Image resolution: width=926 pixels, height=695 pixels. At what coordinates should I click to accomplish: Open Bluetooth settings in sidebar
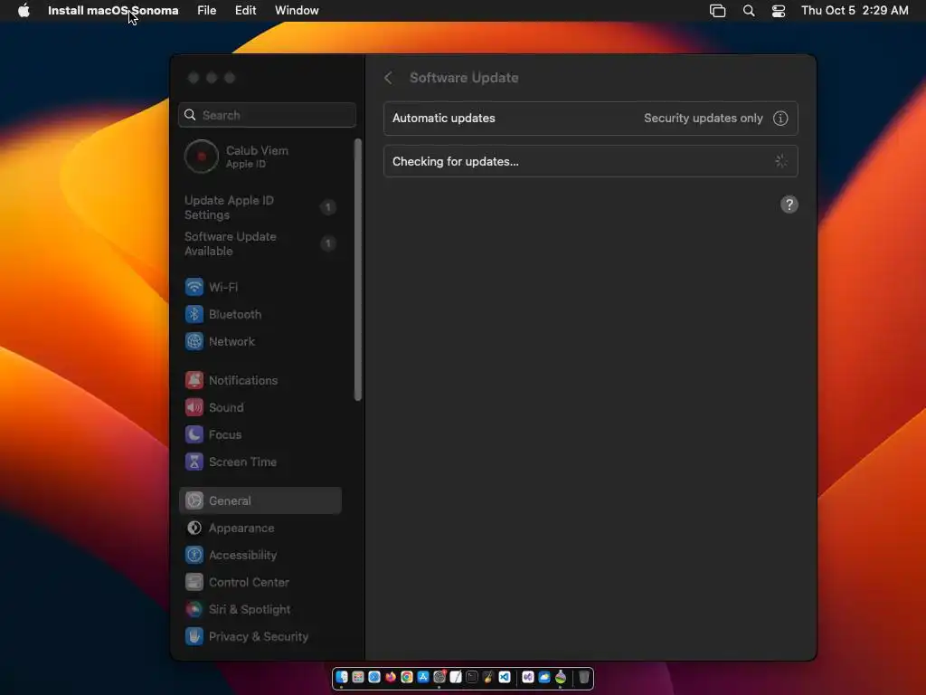(260, 314)
